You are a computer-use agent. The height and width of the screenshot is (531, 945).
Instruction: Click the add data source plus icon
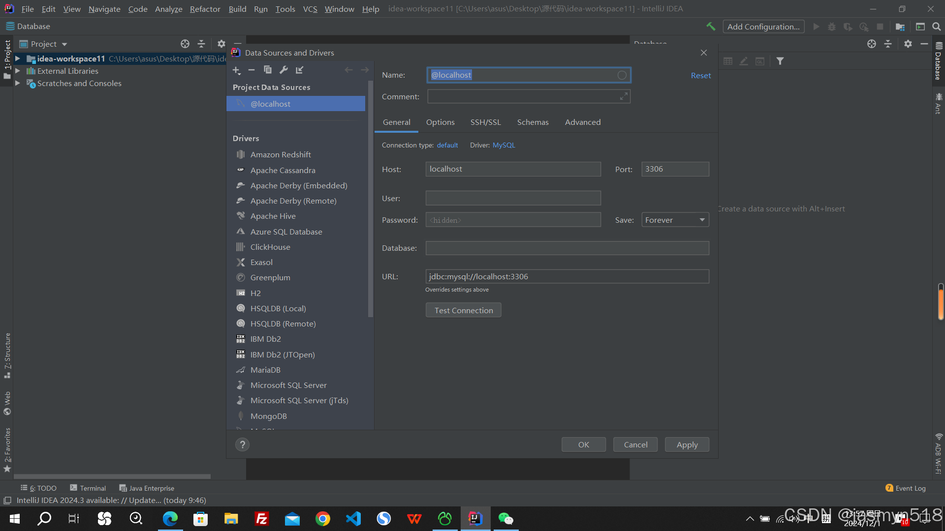tap(236, 70)
